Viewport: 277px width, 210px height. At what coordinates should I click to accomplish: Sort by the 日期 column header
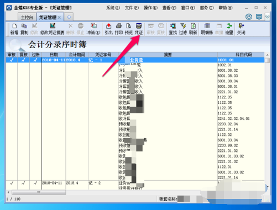click(54, 55)
